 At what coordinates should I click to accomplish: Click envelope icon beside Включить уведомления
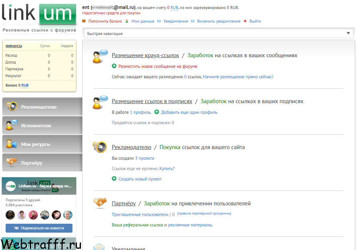click(x=193, y=21)
